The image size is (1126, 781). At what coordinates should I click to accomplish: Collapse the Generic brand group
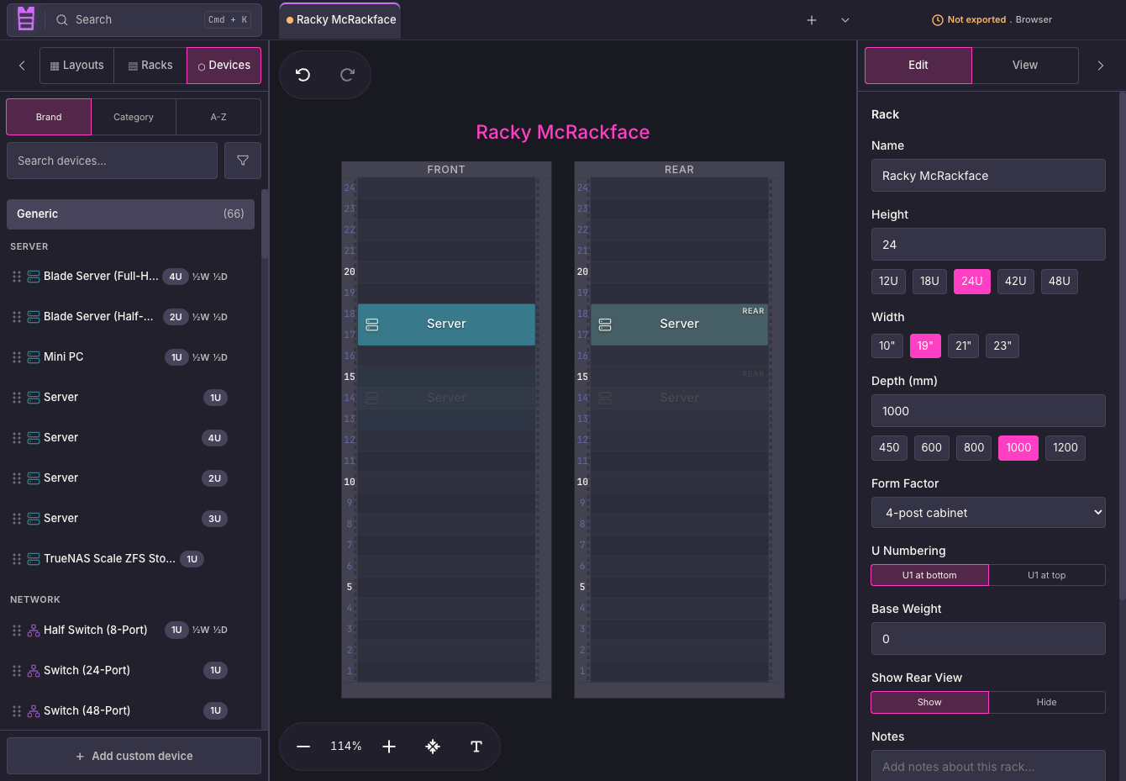pyautogui.click(x=130, y=214)
